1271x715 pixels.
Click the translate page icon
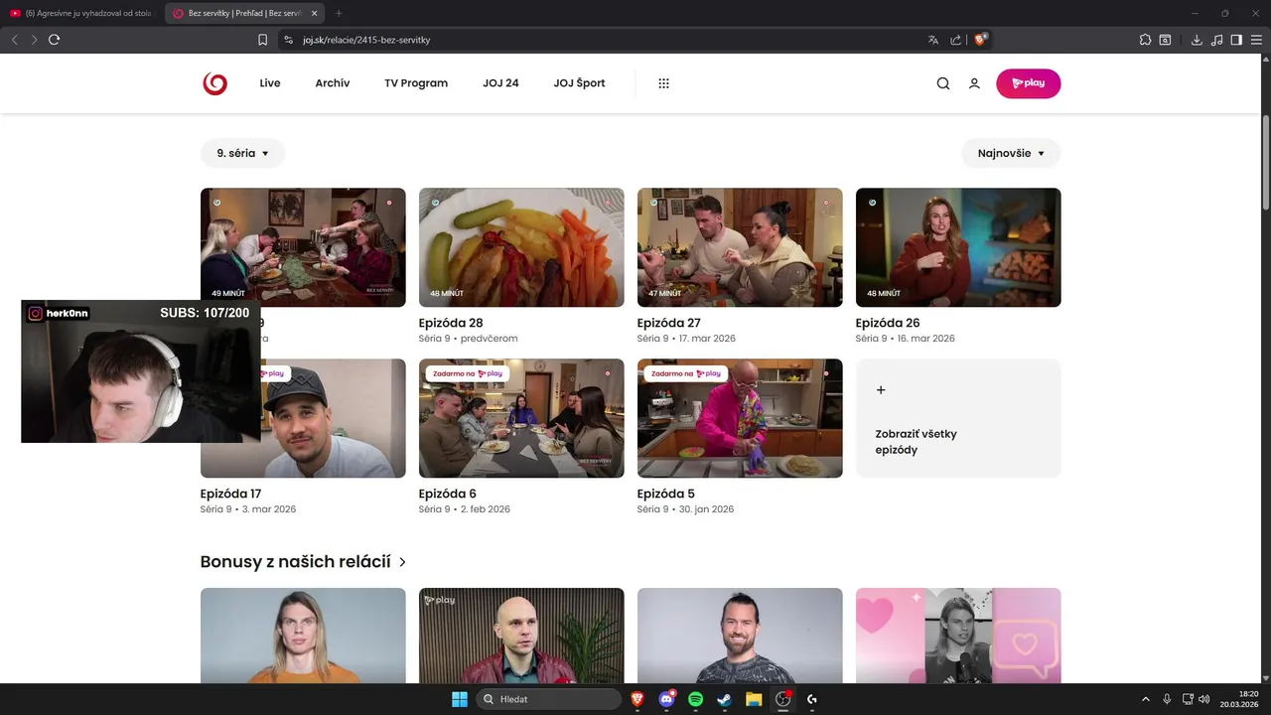(933, 40)
